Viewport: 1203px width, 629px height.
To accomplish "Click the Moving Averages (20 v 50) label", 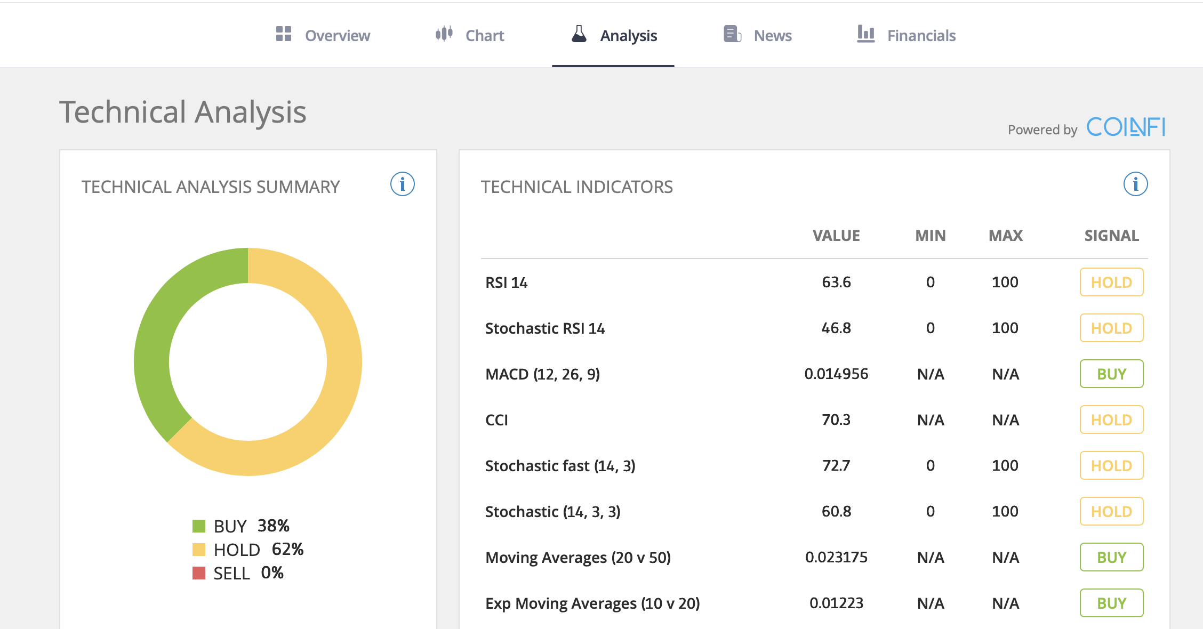I will (578, 558).
